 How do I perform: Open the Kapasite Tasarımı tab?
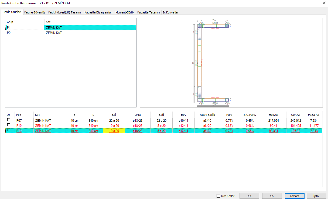coord(148,12)
